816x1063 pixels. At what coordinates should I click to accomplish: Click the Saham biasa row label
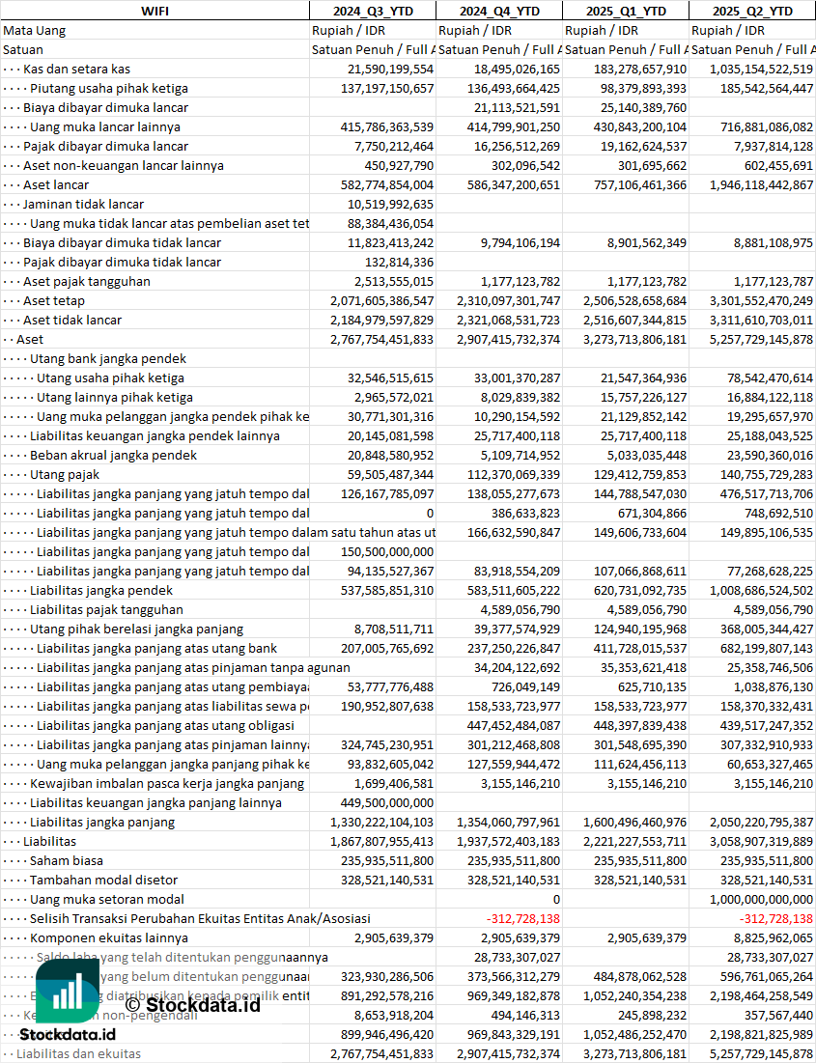click(67, 861)
